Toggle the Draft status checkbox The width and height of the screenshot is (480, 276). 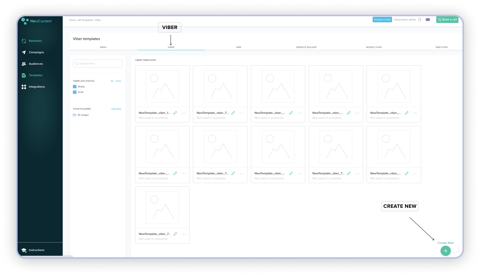coord(75,92)
